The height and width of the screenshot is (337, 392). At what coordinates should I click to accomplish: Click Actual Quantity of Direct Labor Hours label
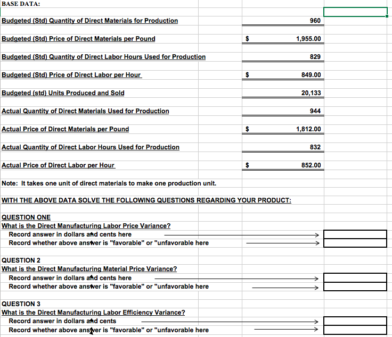[91, 147]
